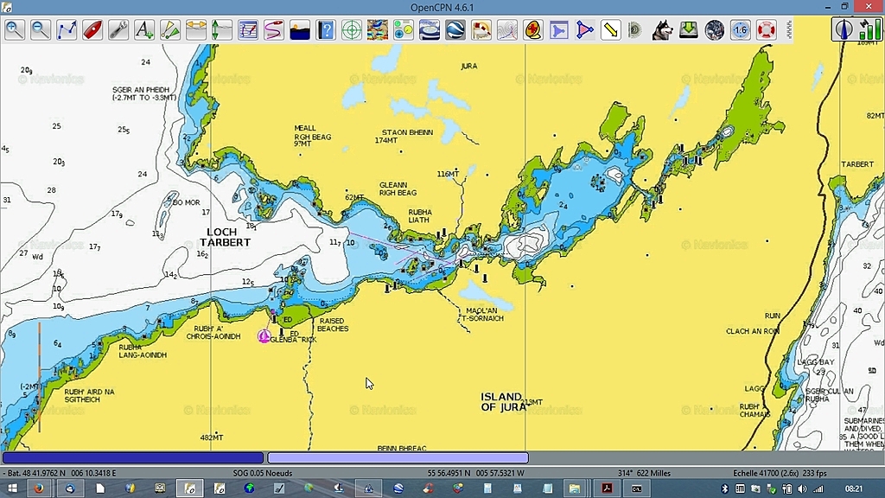Toggle chart text with the A-plus icon
885x498 pixels.
tap(144, 30)
